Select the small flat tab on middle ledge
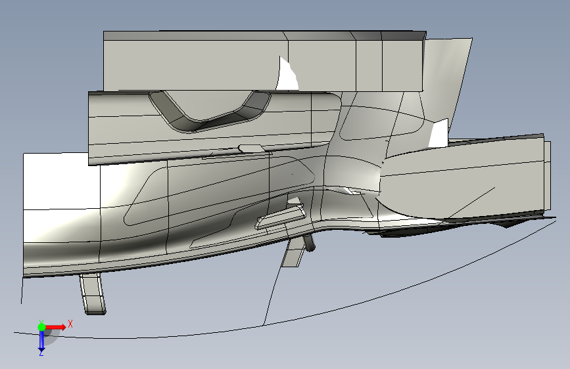 point(252,148)
